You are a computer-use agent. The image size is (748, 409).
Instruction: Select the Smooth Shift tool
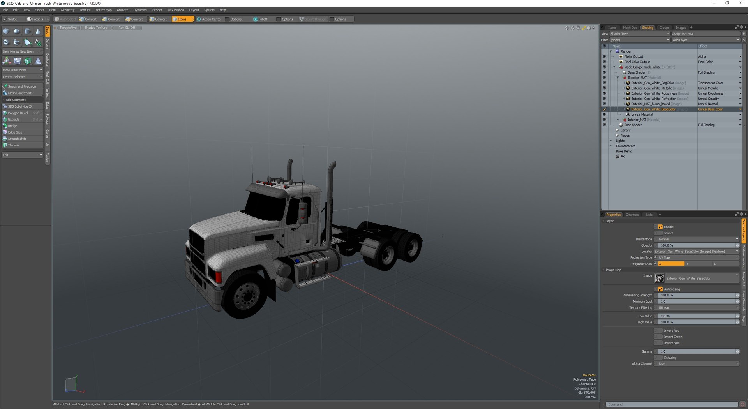click(x=23, y=139)
